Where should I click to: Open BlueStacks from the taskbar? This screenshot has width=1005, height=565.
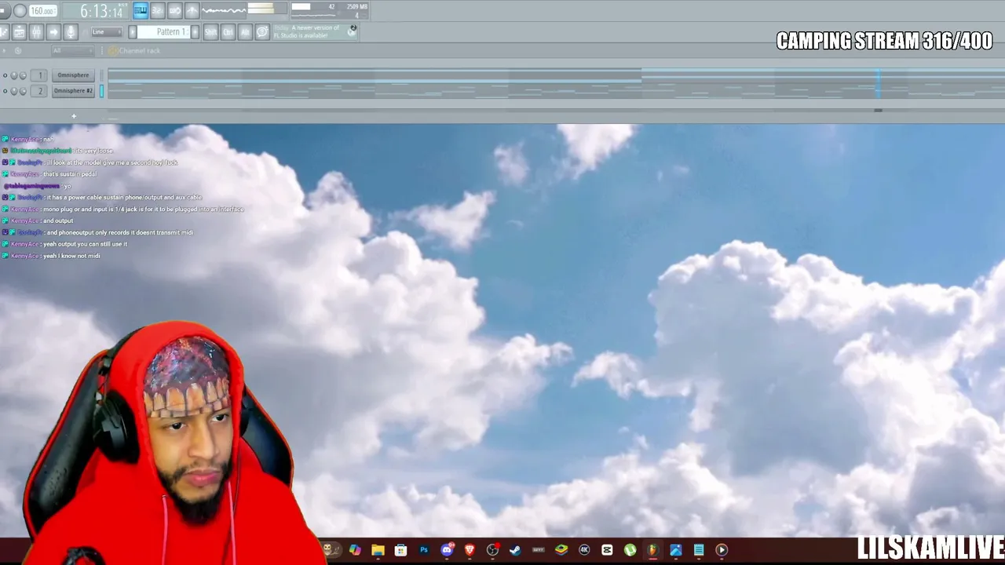561,550
